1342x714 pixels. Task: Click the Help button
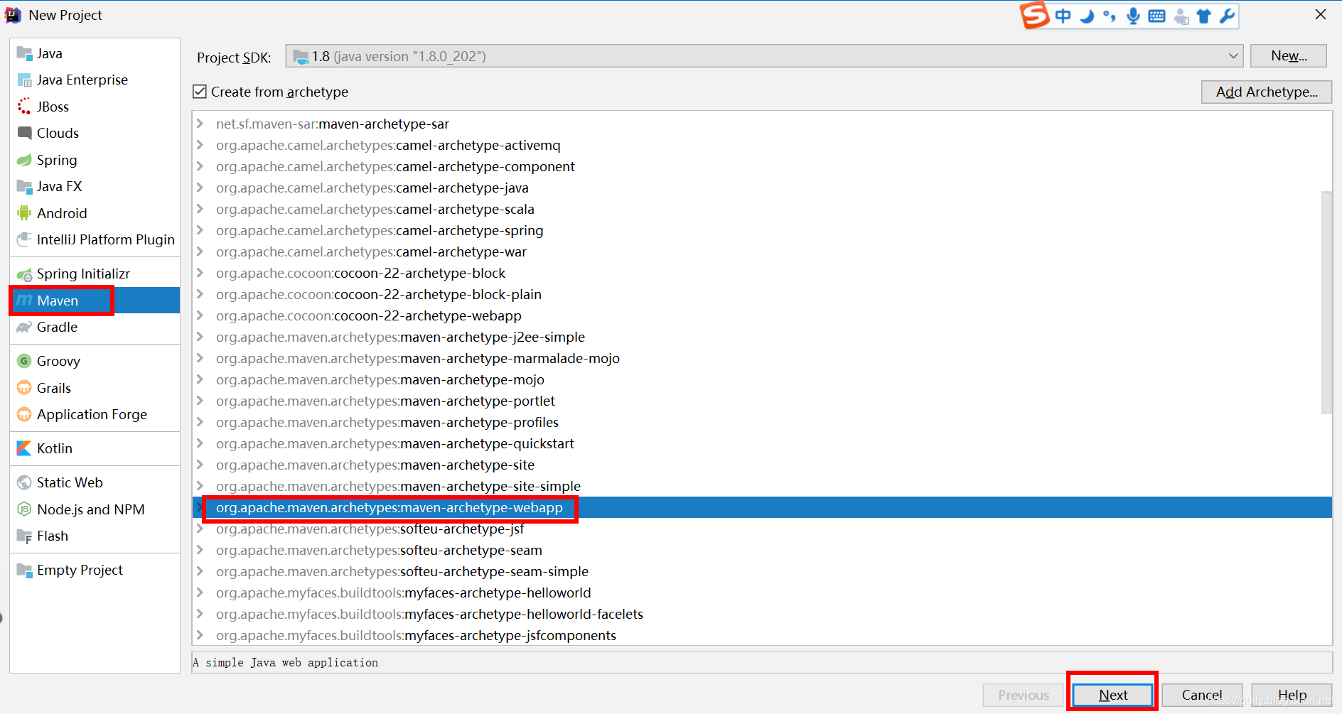click(x=1292, y=695)
